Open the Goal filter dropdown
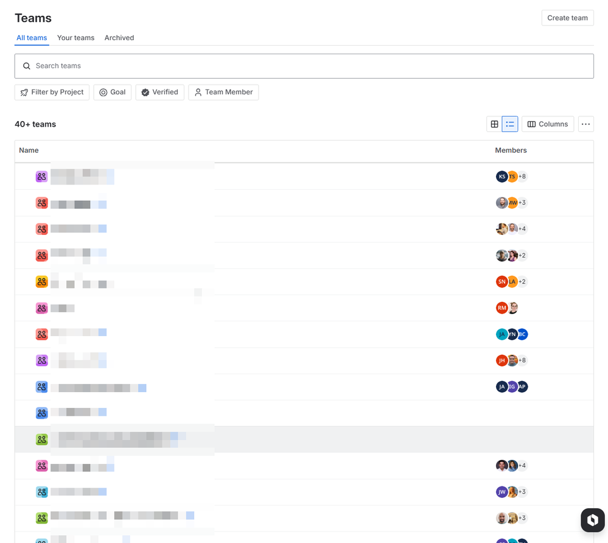The image size is (608, 543). click(x=113, y=93)
